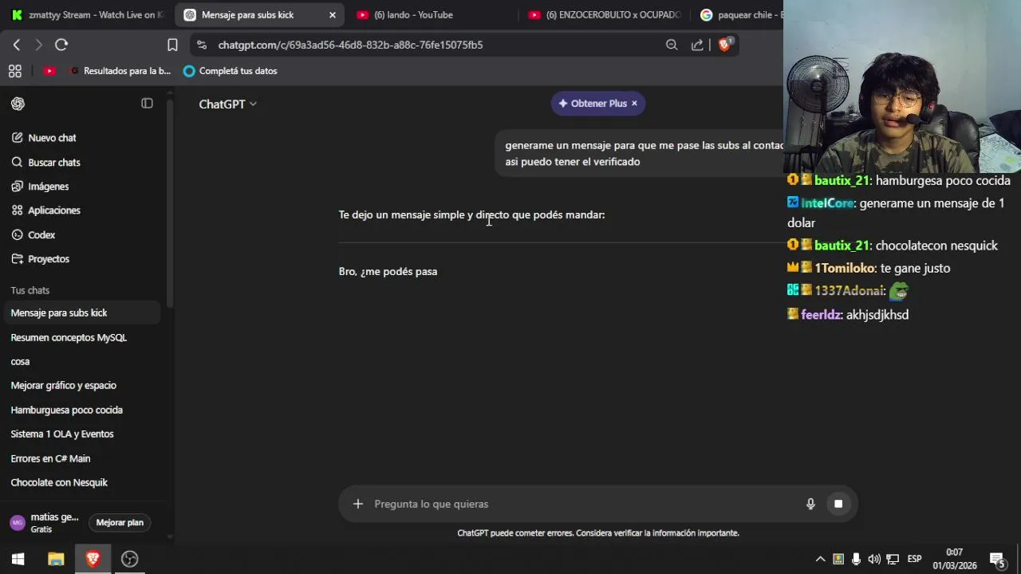Viewport: 1021px width, 574px height.
Task: Reload the page
Action: [61, 45]
